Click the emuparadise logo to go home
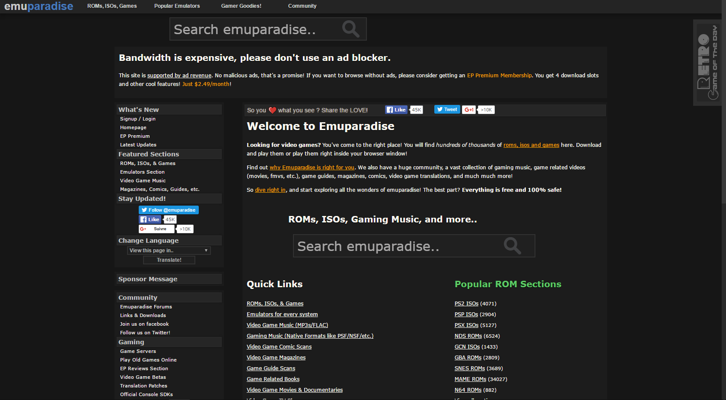Screen dimensions: 726x400 click(38, 6)
